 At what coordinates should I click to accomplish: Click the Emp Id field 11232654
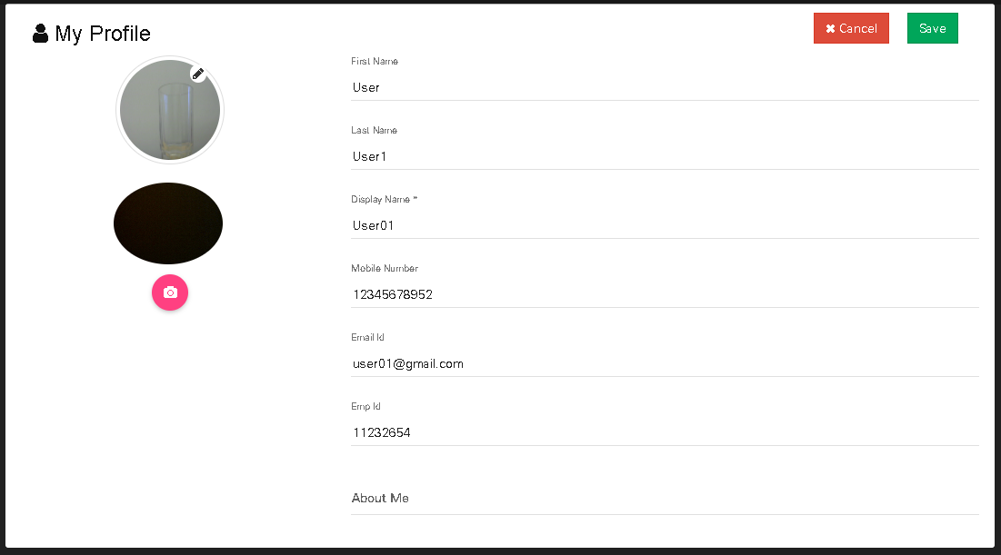tap(665, 432)
